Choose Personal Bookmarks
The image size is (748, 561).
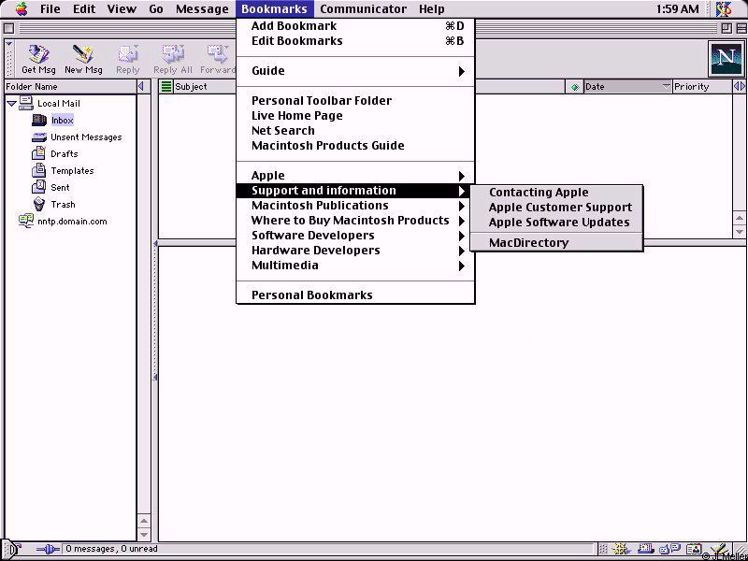(356, 295)
